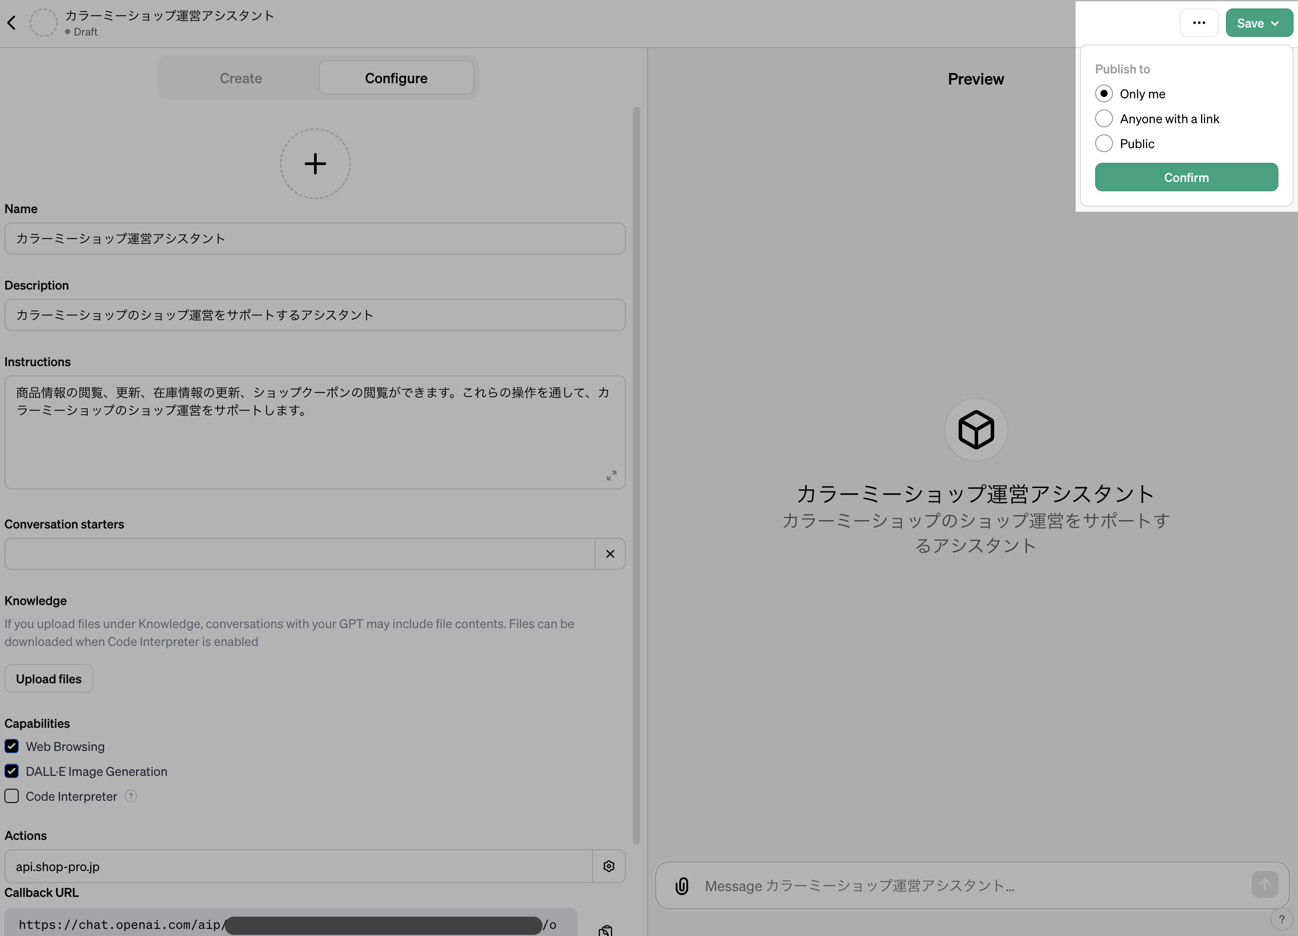Viewport: 1298px width, 936px height.
Task: Expand the Instructions field with the resize icon
Action: pos(611,475)
